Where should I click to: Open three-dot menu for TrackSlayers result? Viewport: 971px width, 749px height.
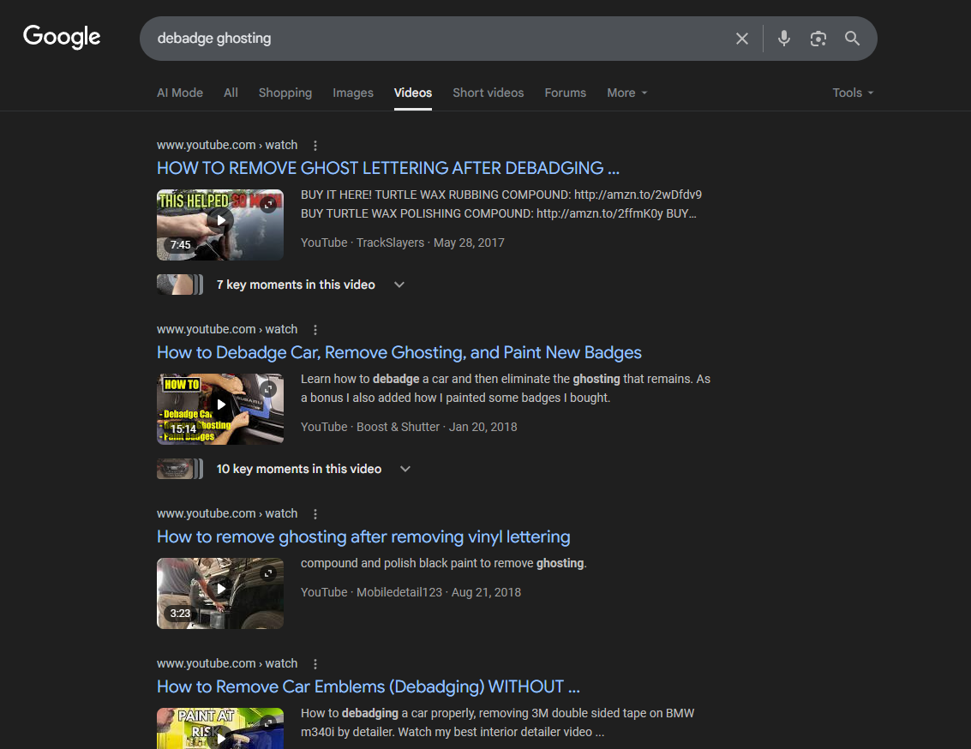pyautogui.click(x=315, y=146)
